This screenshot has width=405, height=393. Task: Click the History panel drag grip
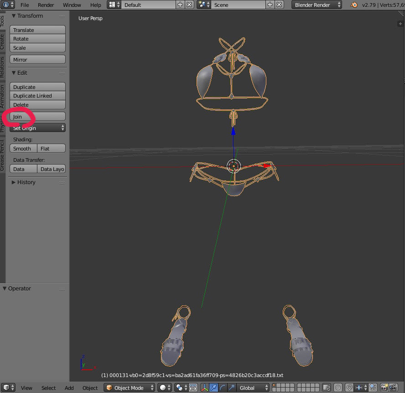click(62, 183)
